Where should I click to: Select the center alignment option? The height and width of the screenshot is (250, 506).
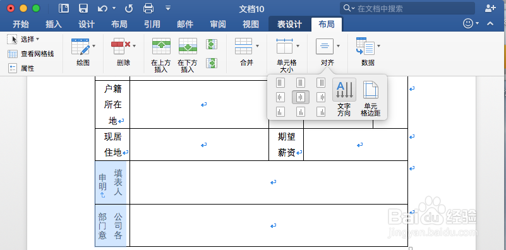tap(301, 97)
